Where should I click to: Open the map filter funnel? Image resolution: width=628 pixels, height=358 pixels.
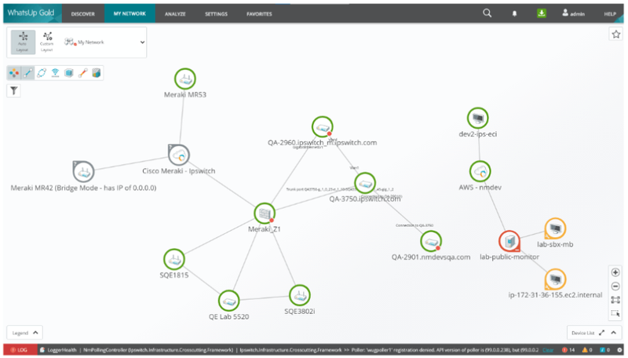pos(13,91)
